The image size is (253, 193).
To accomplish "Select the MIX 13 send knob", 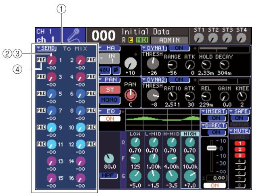I will (52, 162).
